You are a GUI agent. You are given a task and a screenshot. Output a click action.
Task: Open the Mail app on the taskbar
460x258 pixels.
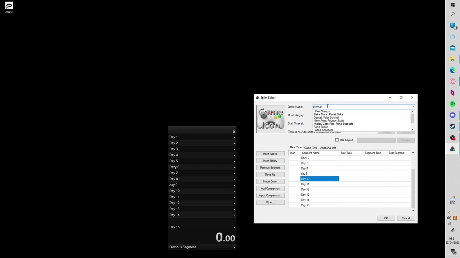pos(452,48)
